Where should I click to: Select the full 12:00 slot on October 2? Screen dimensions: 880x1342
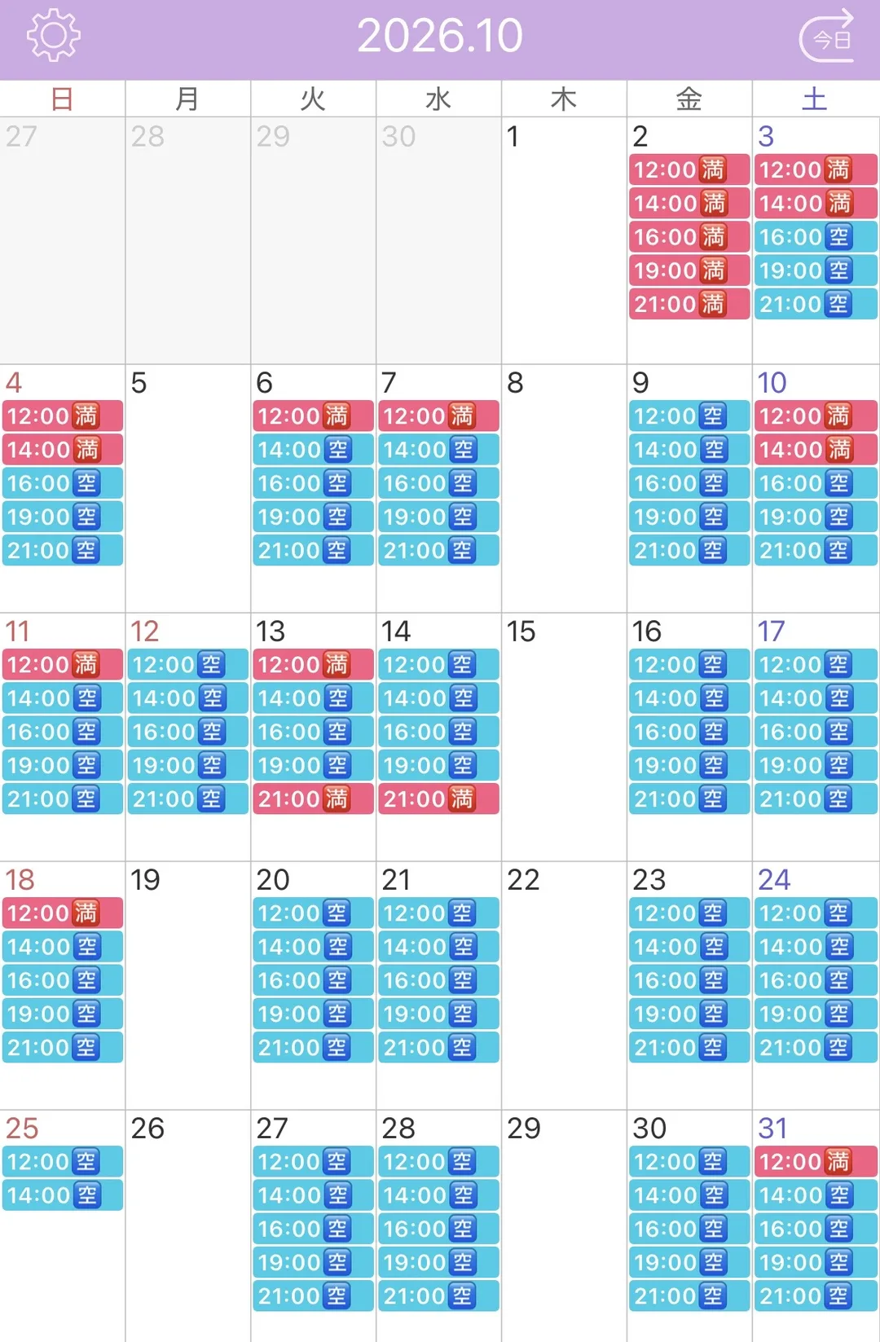689,169
